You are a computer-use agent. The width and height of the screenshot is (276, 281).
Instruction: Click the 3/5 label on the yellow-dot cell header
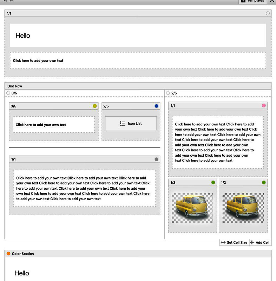point(13,106)
